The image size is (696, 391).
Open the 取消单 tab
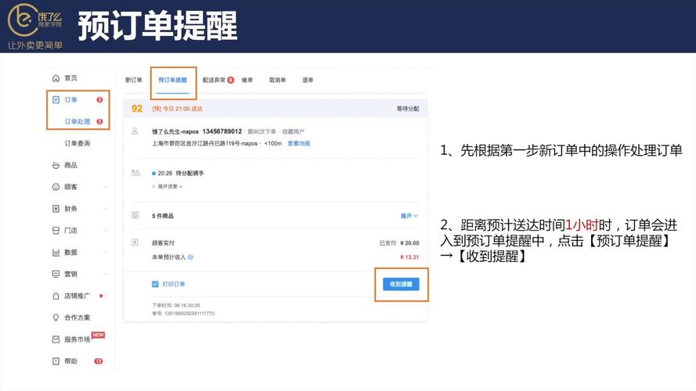277,80
